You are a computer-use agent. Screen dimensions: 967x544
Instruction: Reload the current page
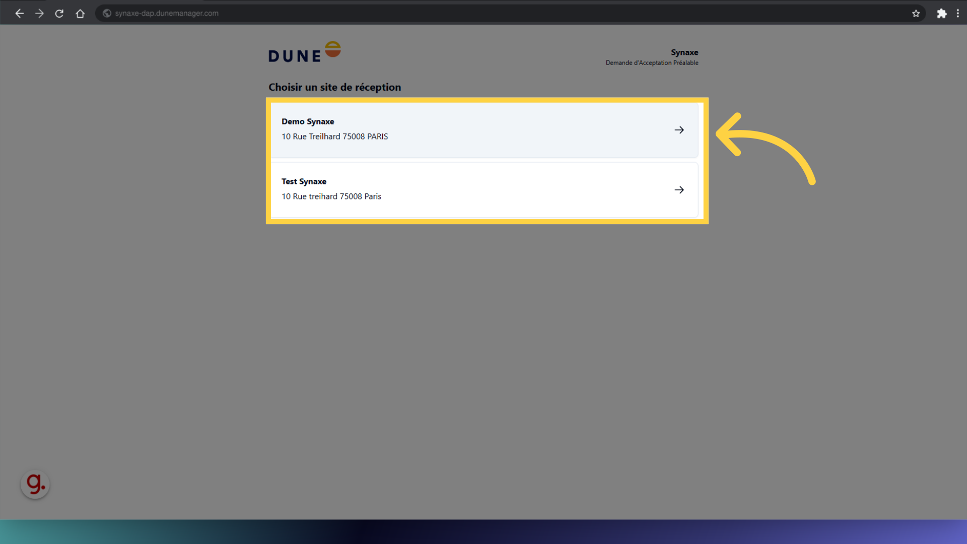(x=59, y=14)
